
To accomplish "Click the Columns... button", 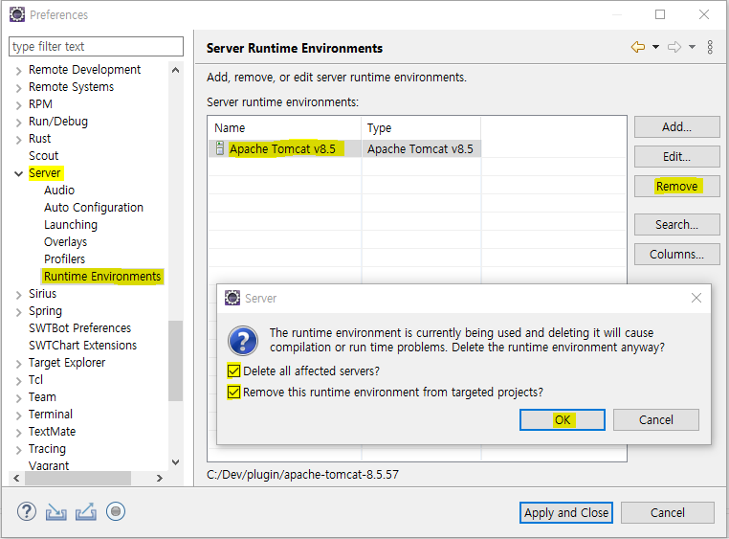I will click(x=677, y=255).
